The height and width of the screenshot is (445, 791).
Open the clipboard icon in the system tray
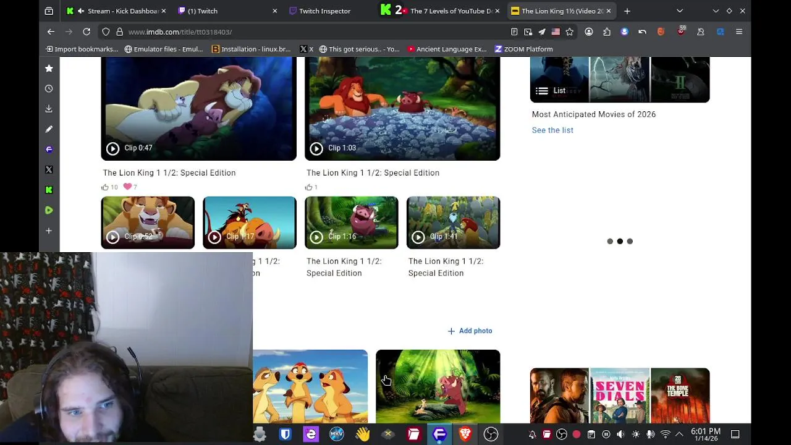pyautogui.click(x=591, y=434)
